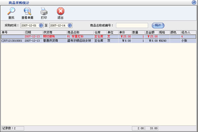Close the 商品采购统计 window
The width and height of the screenshot is (198, 132).
[x=194, y=3]
